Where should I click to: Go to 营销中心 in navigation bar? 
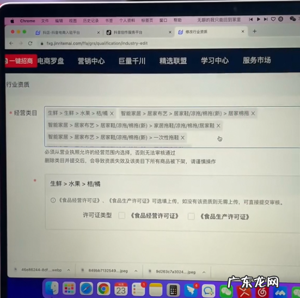click(x=91, y=61)
